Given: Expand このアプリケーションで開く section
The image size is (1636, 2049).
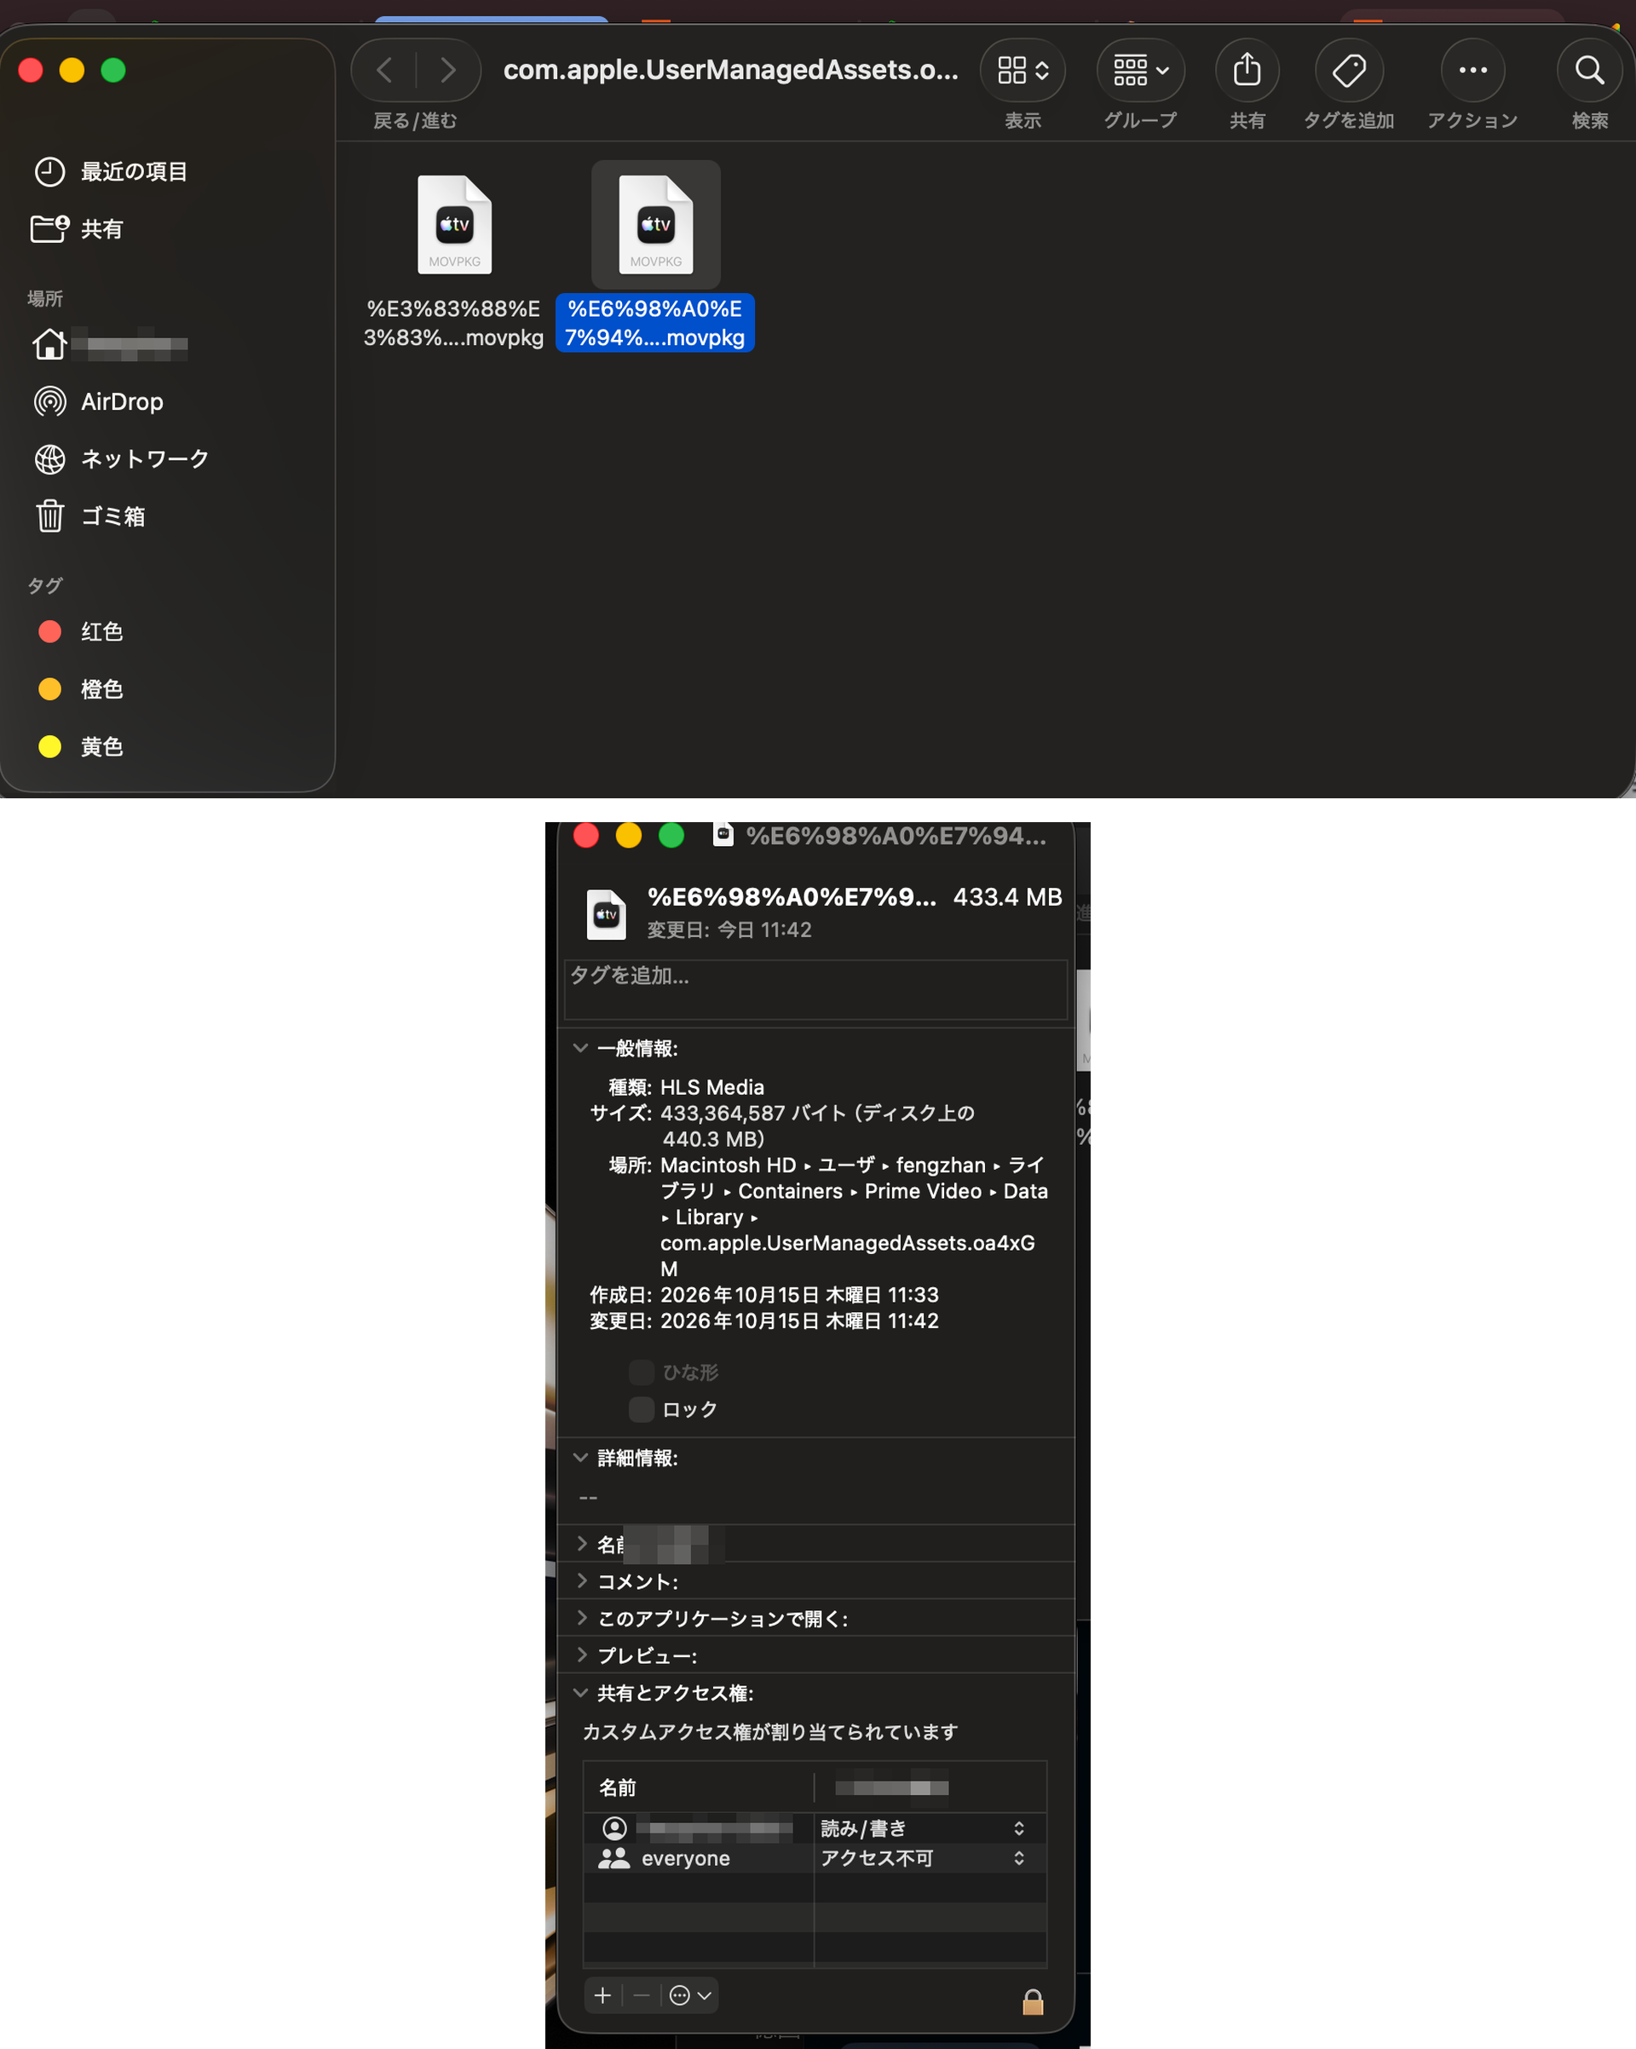Looking at the screenshot, I should pyautogui.click(x=581, y=1619).
